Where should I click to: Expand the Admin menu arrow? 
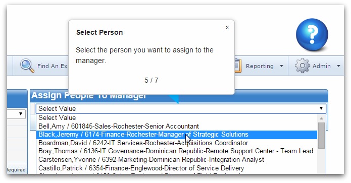pyautogui.click(x=338, y=66)
